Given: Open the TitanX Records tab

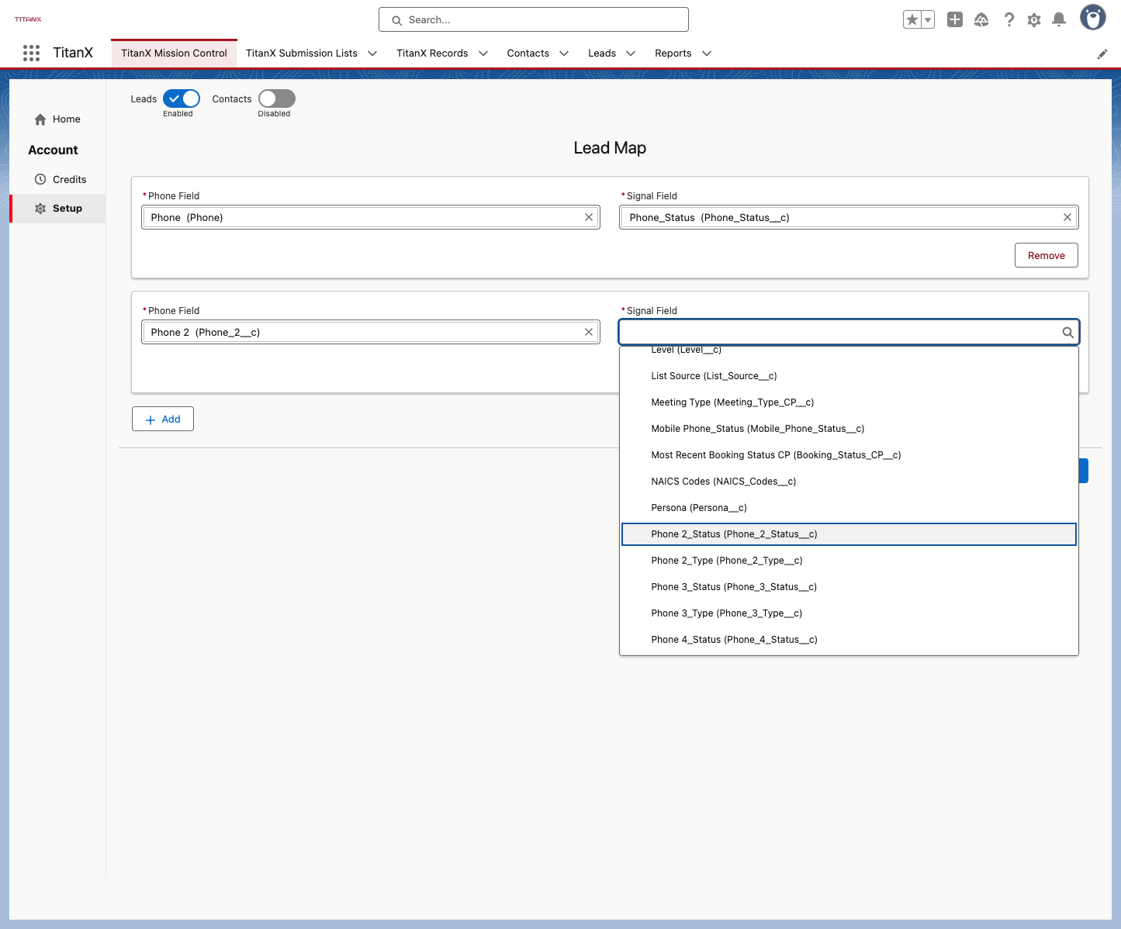Looking at the screenshot, I should (432, 54).
